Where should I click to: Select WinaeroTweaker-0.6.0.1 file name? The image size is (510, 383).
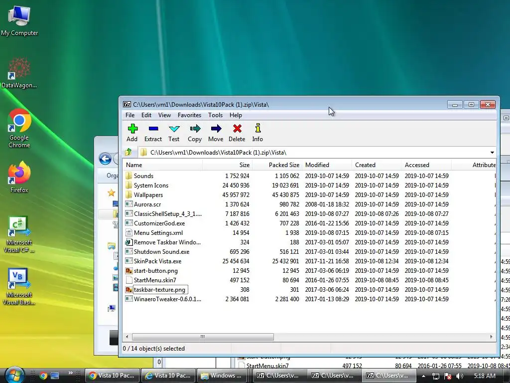(x=167, y=299)
